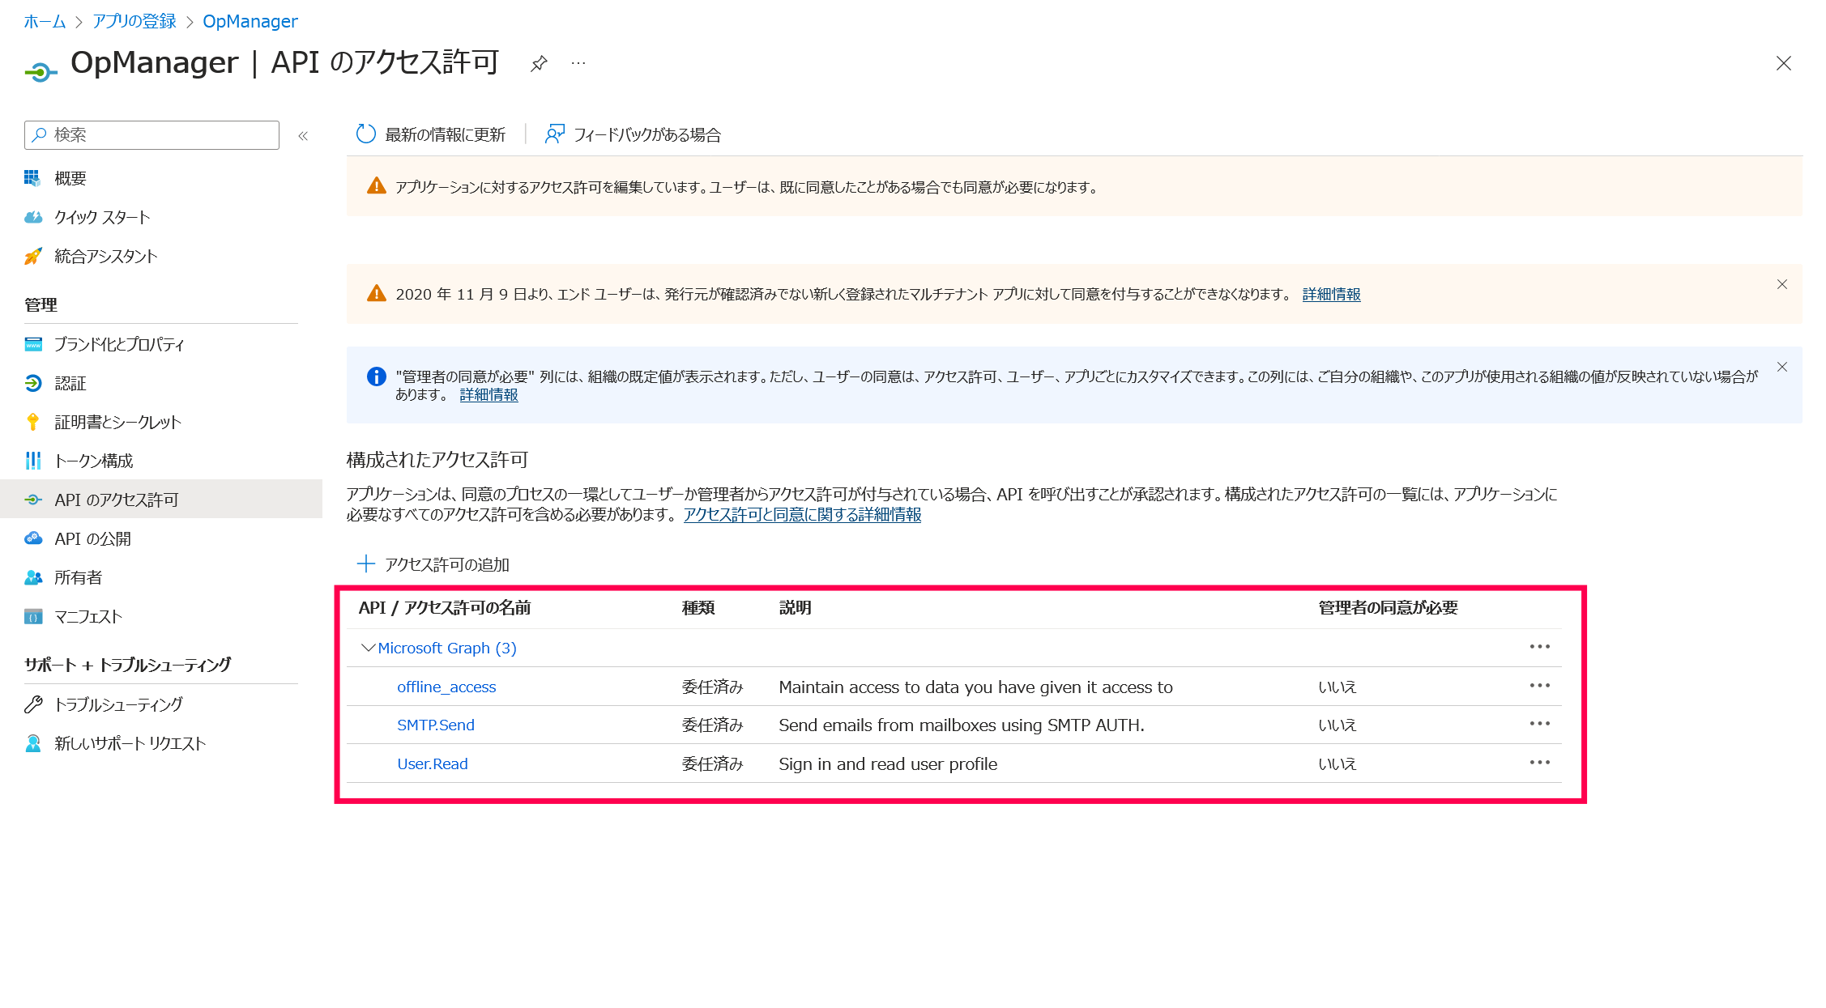
Task: Click inside the 検索 search box
Action: pyautogui.click(x=150, y=134)
